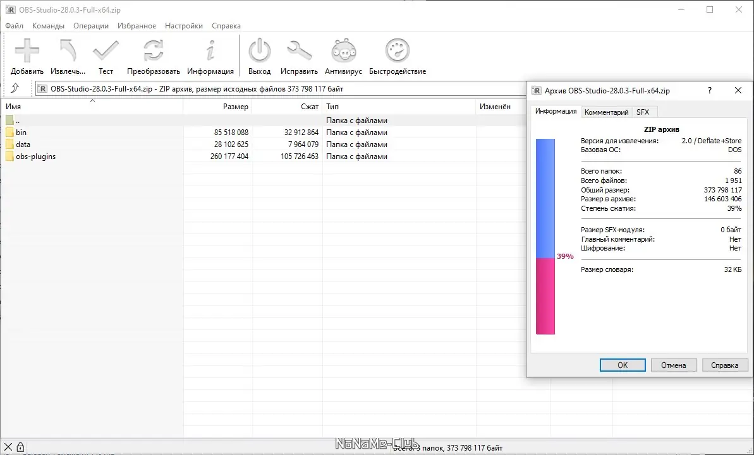This screenshot has height=455, width=754.
Task: Open the Быстродействие (Performance) tool
Action: pyautogui.click(x=397, y=50)
